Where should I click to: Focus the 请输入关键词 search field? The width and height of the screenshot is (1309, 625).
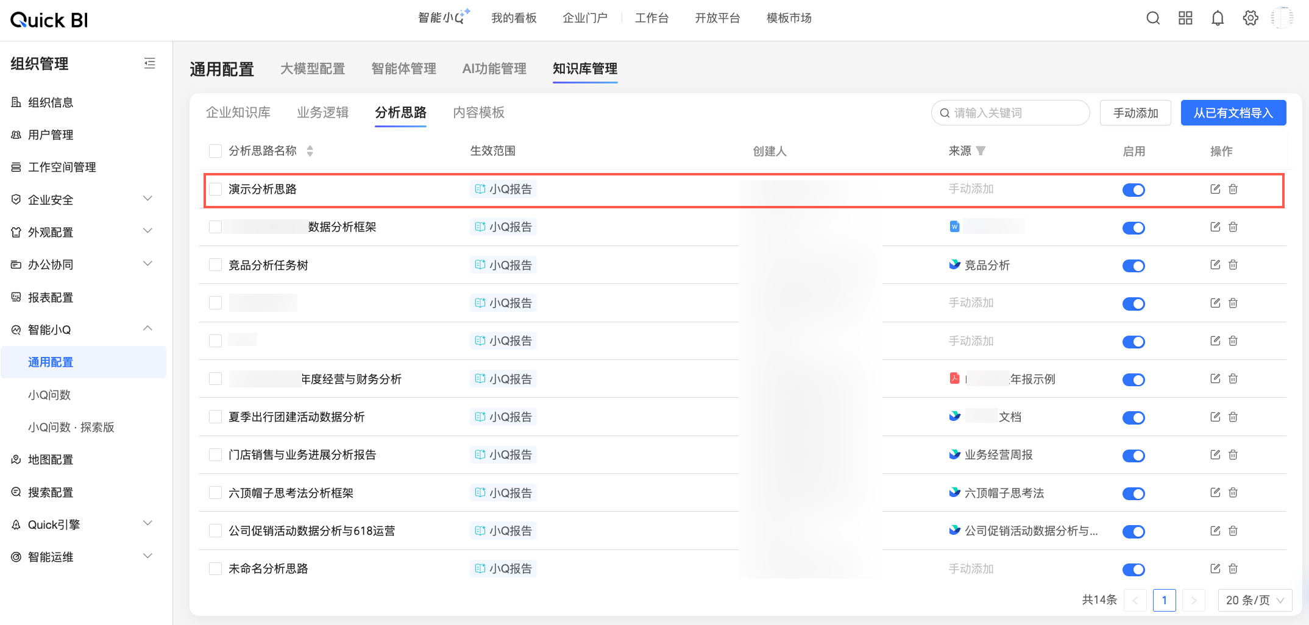point(1010,113)
